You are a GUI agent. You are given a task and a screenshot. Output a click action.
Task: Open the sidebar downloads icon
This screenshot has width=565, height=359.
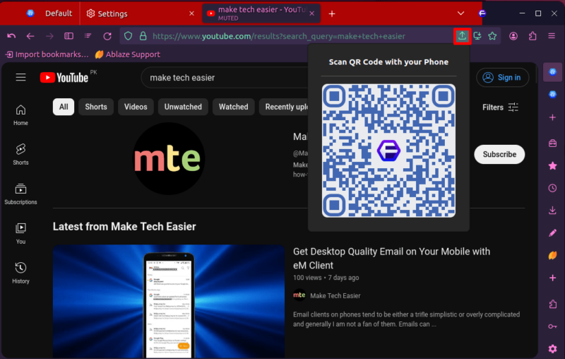pyautogui.click(x=552, y=211)
